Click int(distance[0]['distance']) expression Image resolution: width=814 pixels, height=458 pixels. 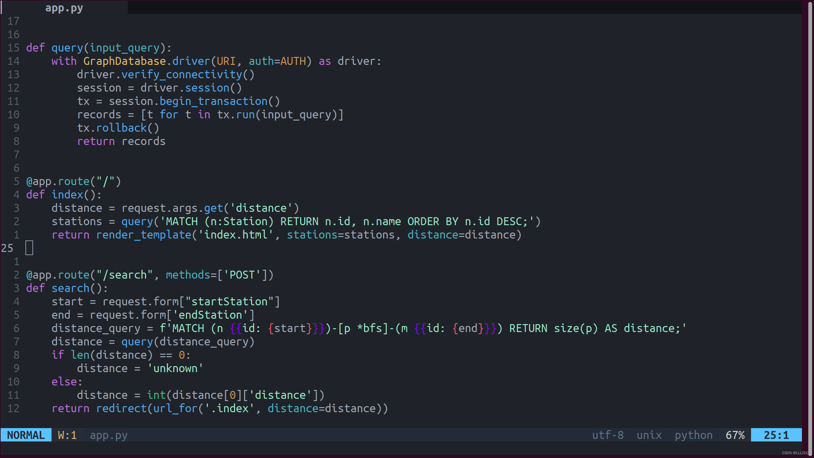tap(236, 395)
